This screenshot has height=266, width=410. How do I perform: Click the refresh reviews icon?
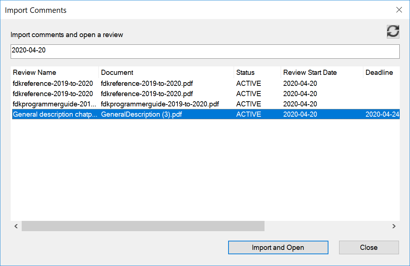[x=393, y=32]
